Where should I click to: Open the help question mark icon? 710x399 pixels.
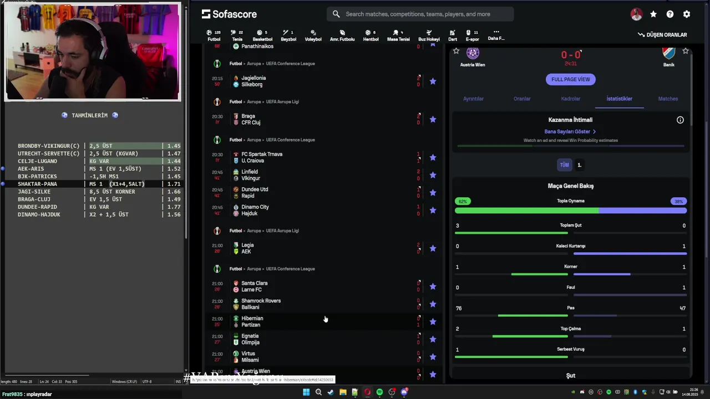[x=670, y=14]
